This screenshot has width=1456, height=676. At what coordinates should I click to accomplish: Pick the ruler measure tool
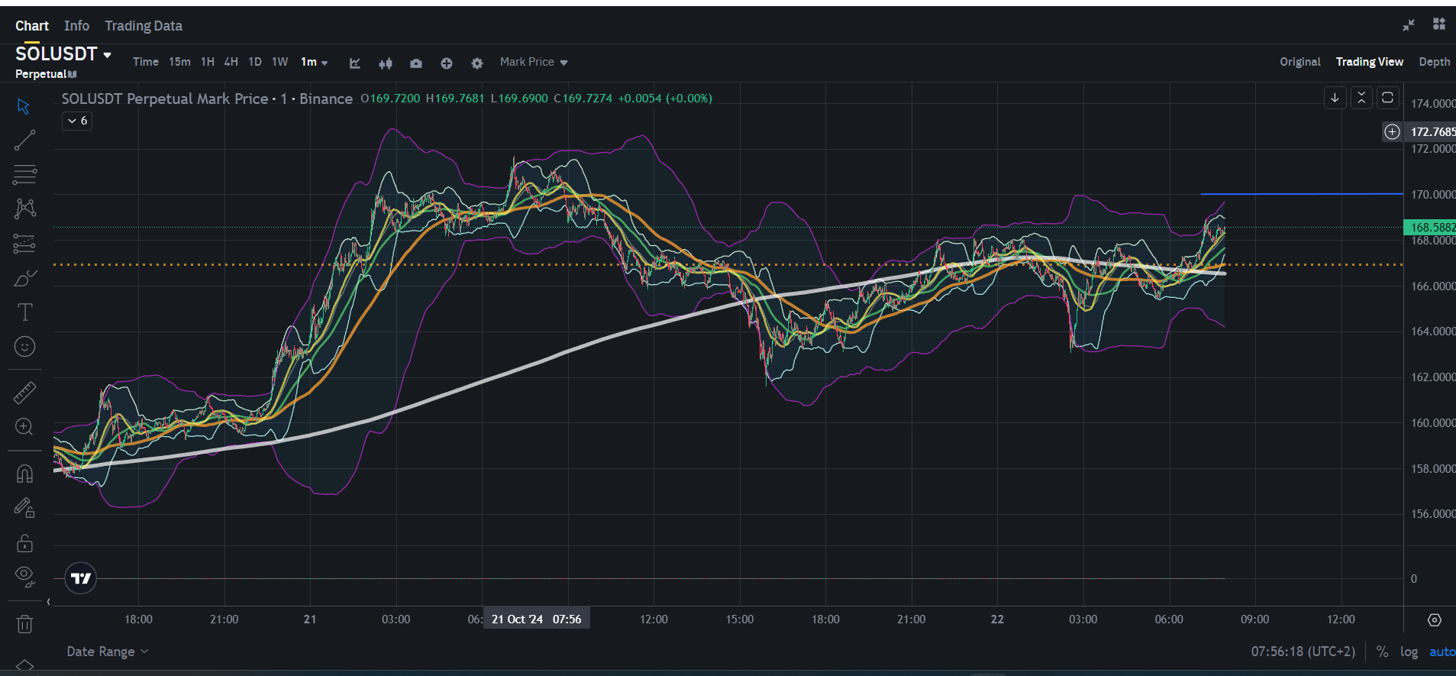[24, 393]
